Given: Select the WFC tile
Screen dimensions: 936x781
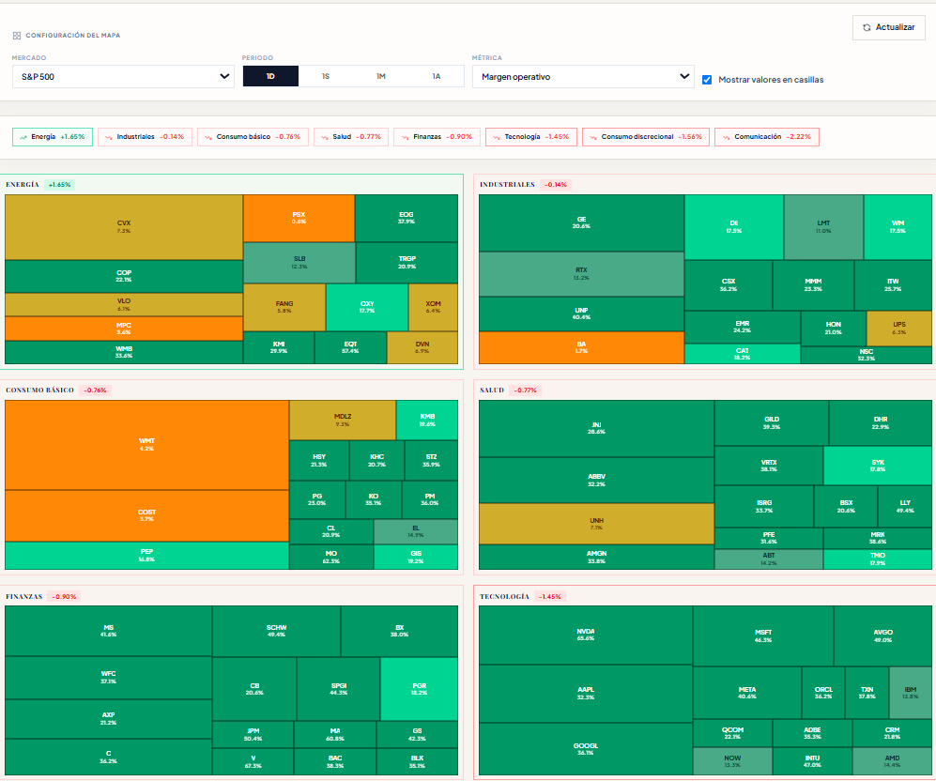Looking at the screenshot, I should tap(108, 677).
